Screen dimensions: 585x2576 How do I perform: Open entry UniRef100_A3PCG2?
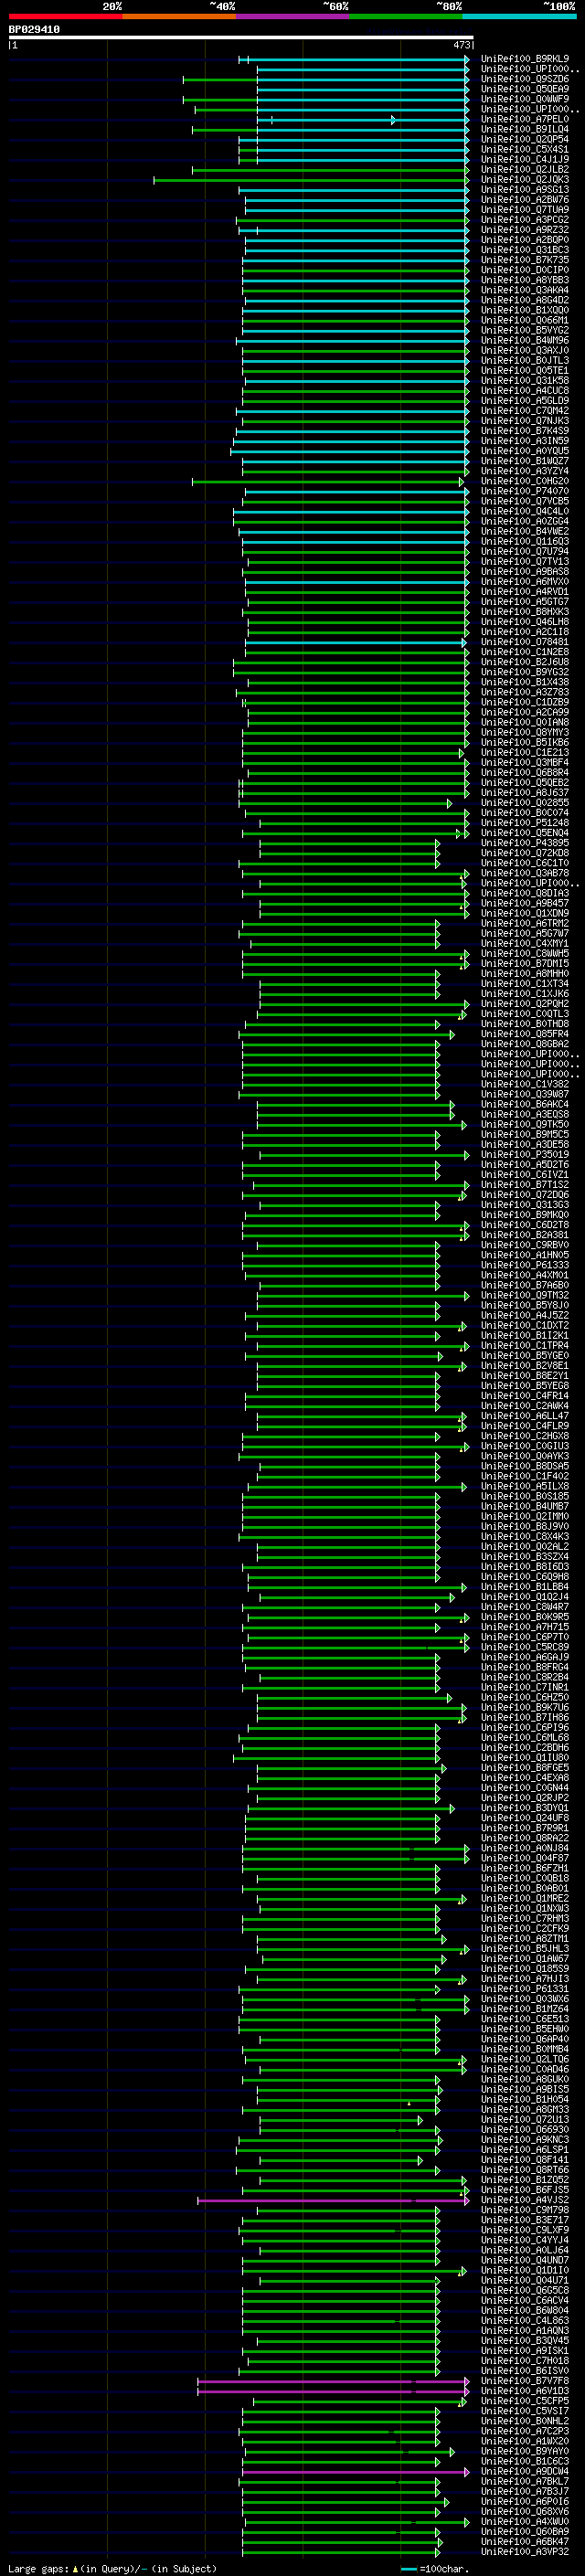524,220
